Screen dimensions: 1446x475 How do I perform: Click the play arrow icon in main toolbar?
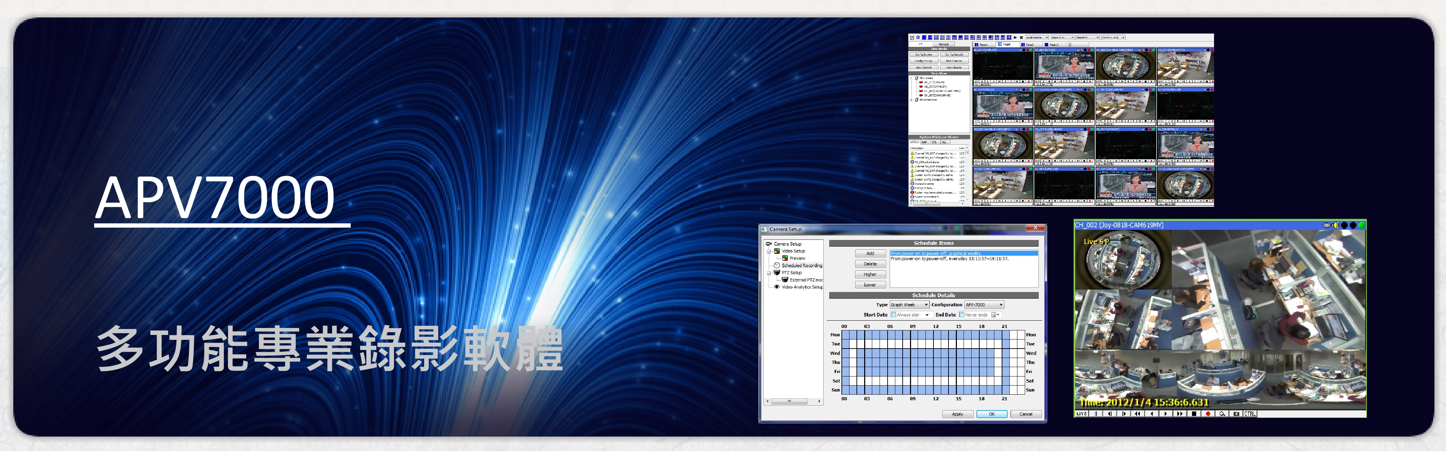(1015, 37)
